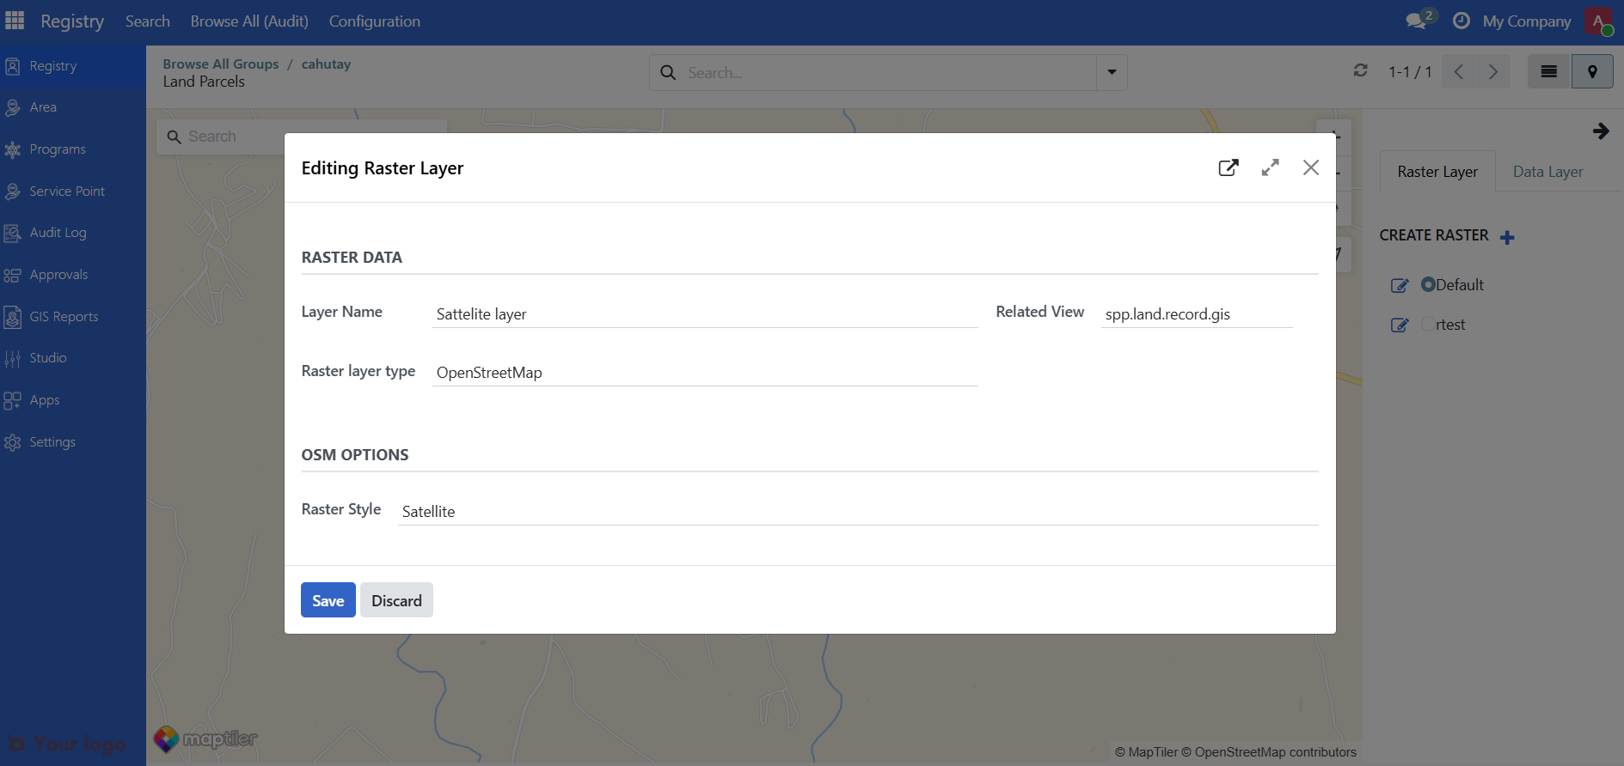This screenshot has width=1624, height=766.
Task: Open the apps grid menu icon
Action: click(15, 21)
